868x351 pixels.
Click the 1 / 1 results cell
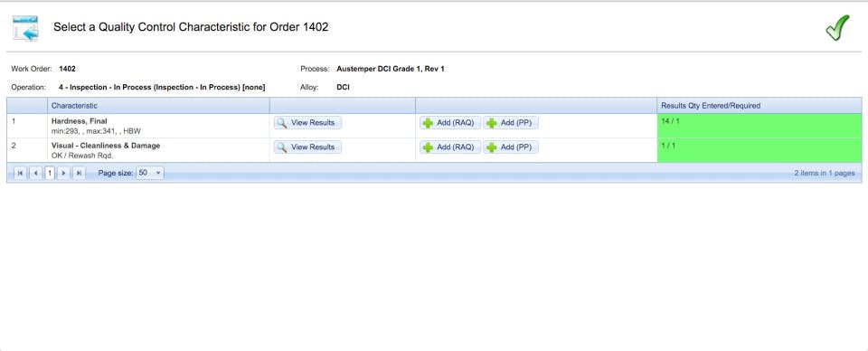(759, 150)
